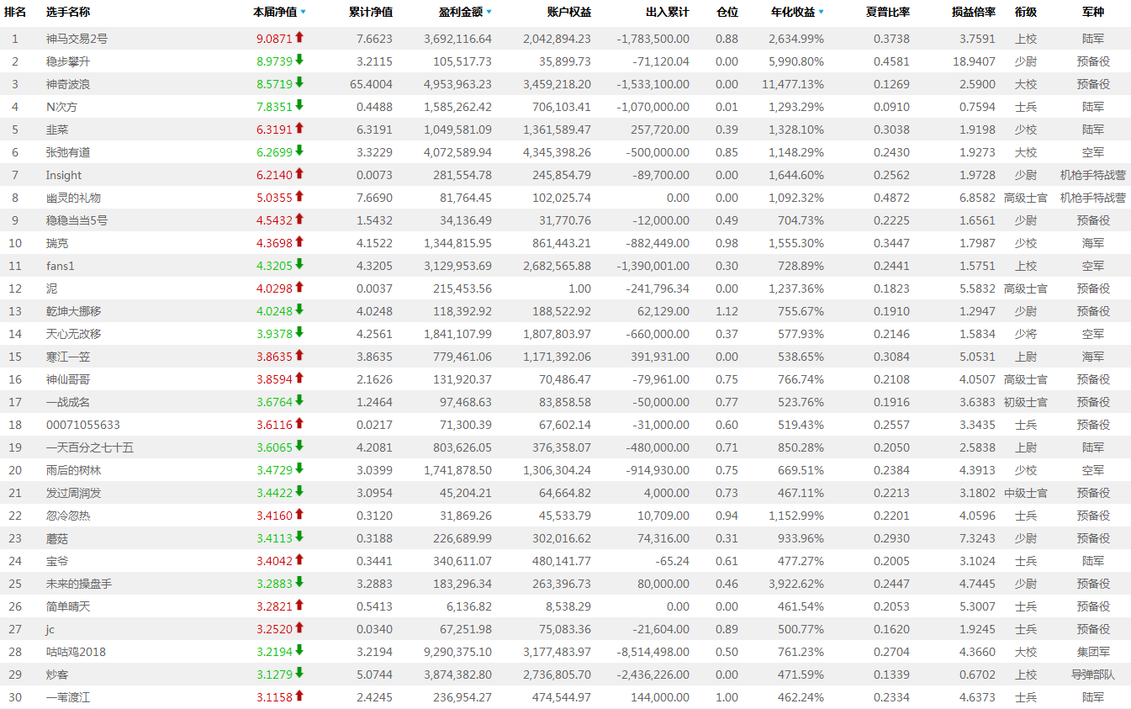Select 导弹部队 in 炒客 row
1131x709 pixels.
[1093, 675]
